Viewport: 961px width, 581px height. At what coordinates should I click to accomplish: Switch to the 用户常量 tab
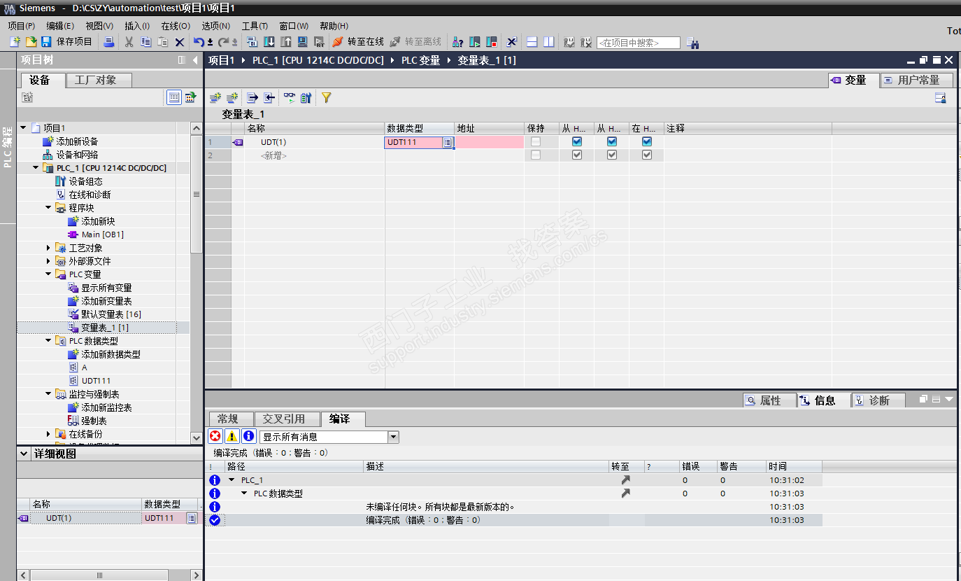916,80
